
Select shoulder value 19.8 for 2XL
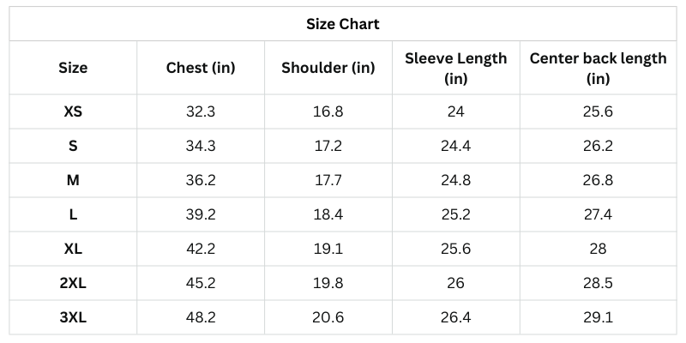pyautogui.click(x=328, y=283)
